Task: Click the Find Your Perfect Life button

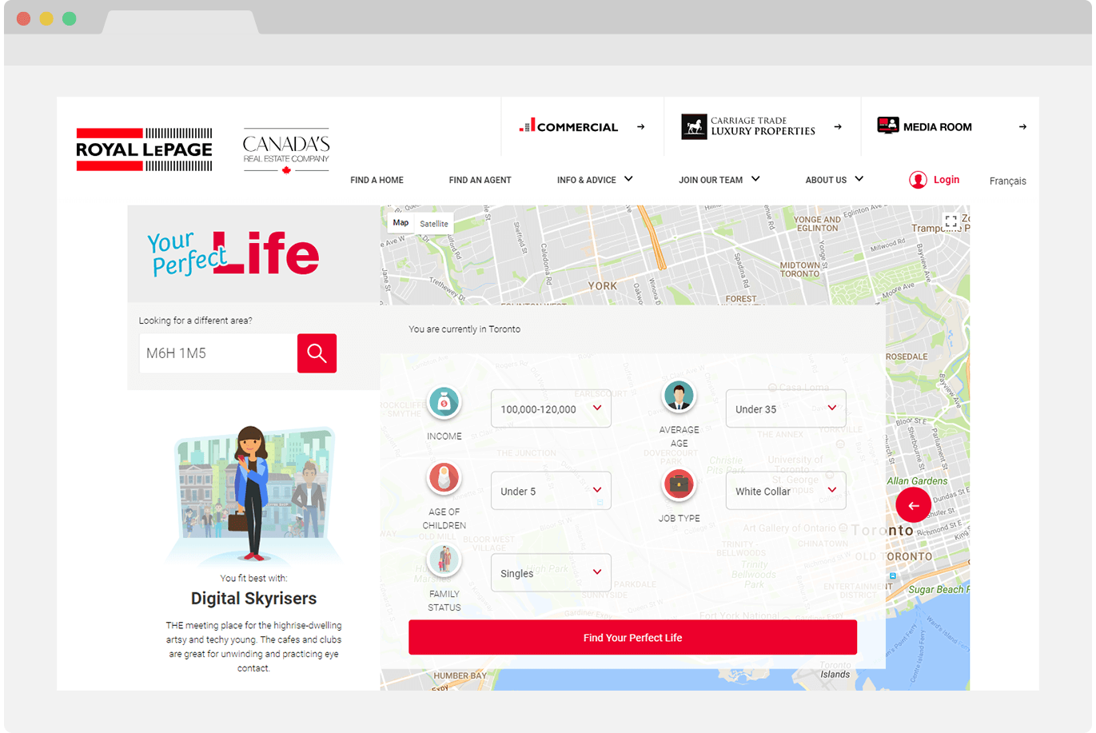Action: click(632, 637)
